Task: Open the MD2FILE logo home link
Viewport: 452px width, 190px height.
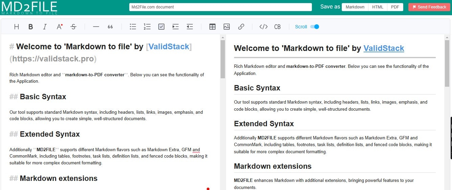Action: (29, 7)
